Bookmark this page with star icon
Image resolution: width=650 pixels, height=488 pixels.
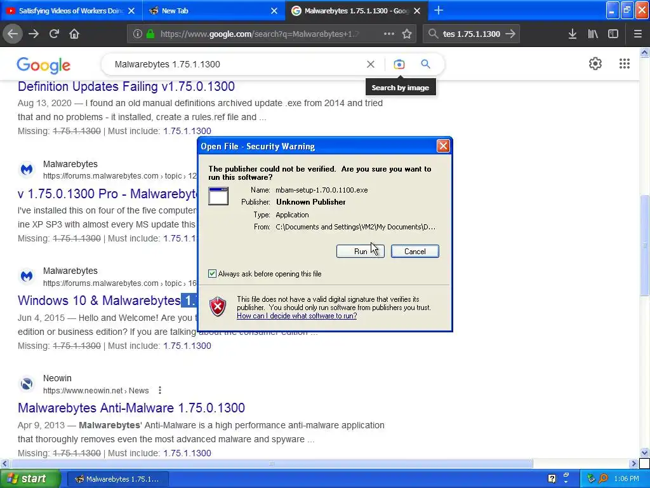click(407, 34)
